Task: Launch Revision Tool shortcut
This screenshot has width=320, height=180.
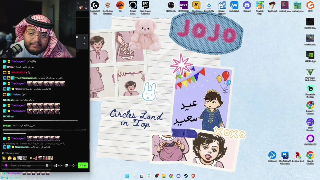Action: 297,157
